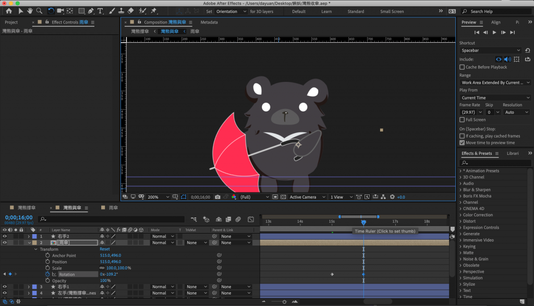Toggle include audio speaker in Preview panel
The width and height of the screenshot is (534, 306).
pos(507,59)
